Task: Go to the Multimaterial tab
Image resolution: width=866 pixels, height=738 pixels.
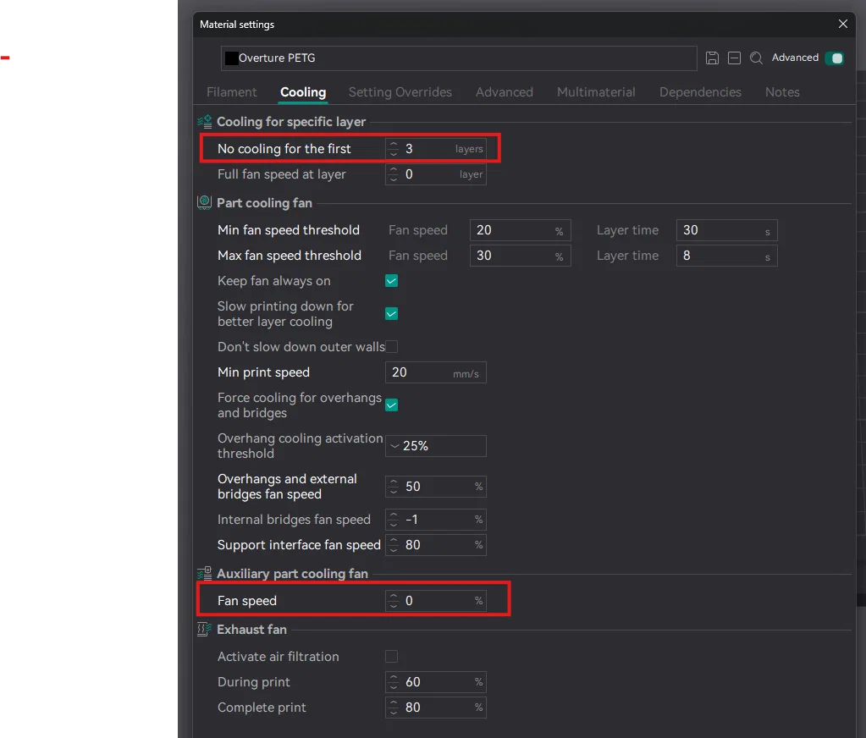Action: click(x=596, y=92)
